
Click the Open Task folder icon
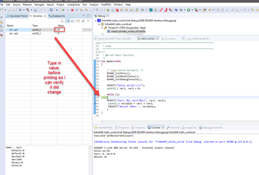pos(205,10)
